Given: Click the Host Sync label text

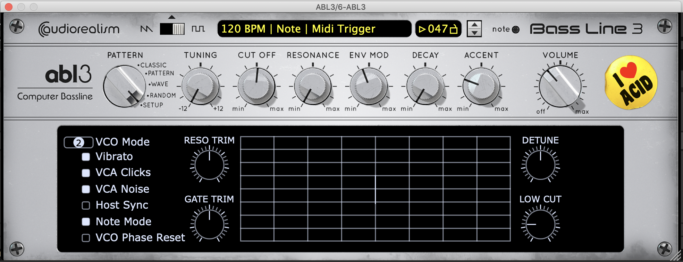Looking at the screenshot, I should pos(122,205).
